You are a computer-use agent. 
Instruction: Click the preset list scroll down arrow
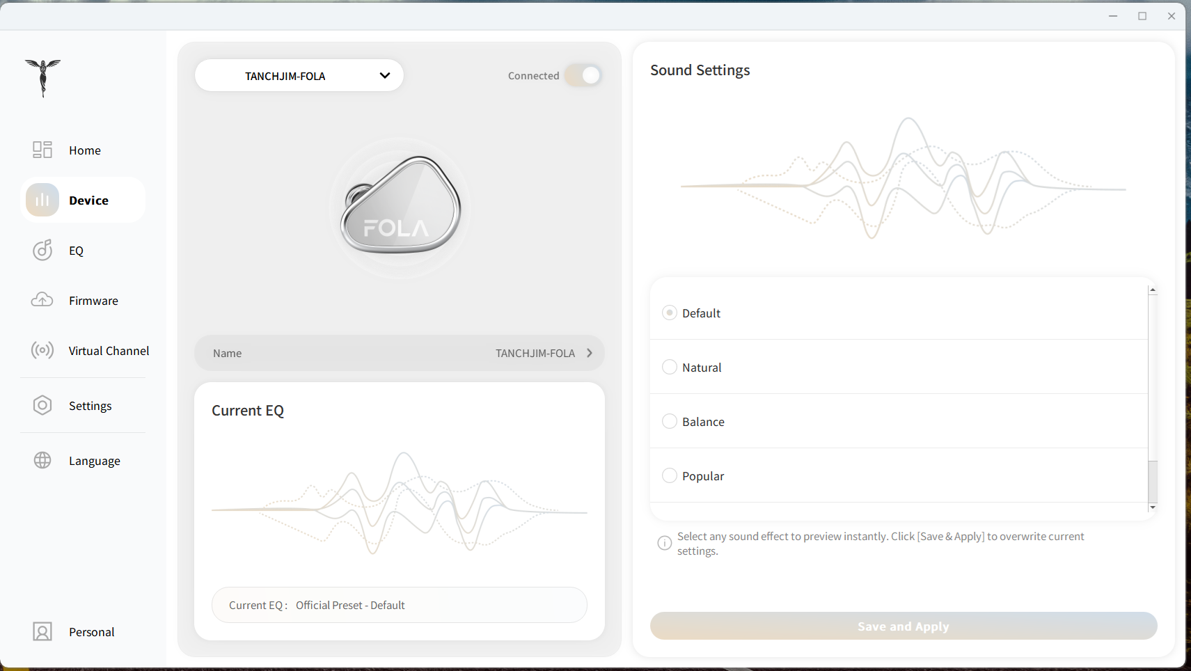pos(1153,507)
